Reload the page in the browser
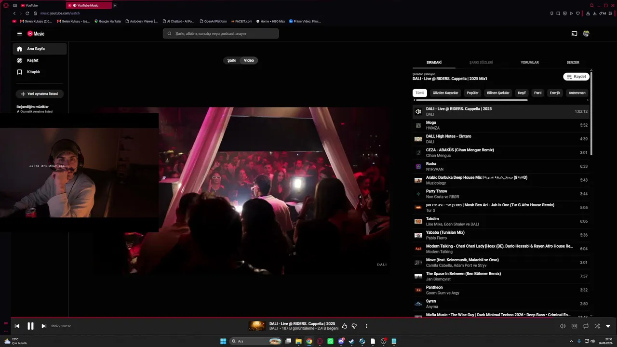 click(27, 13)
